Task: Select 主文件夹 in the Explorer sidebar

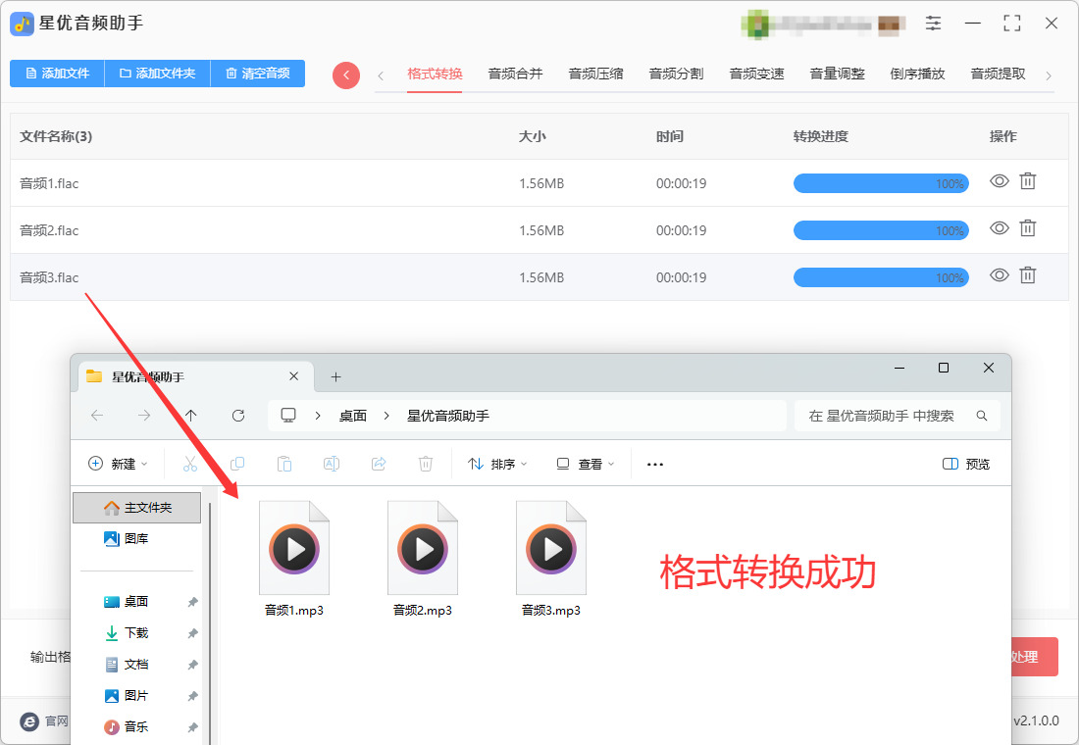Action: (137, 508)
